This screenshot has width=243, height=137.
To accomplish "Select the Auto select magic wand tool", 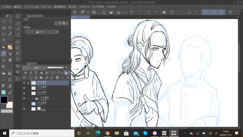I will coord(3,40).
